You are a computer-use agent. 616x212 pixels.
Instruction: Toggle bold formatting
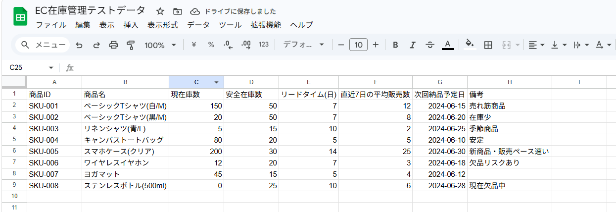point(395,45)
